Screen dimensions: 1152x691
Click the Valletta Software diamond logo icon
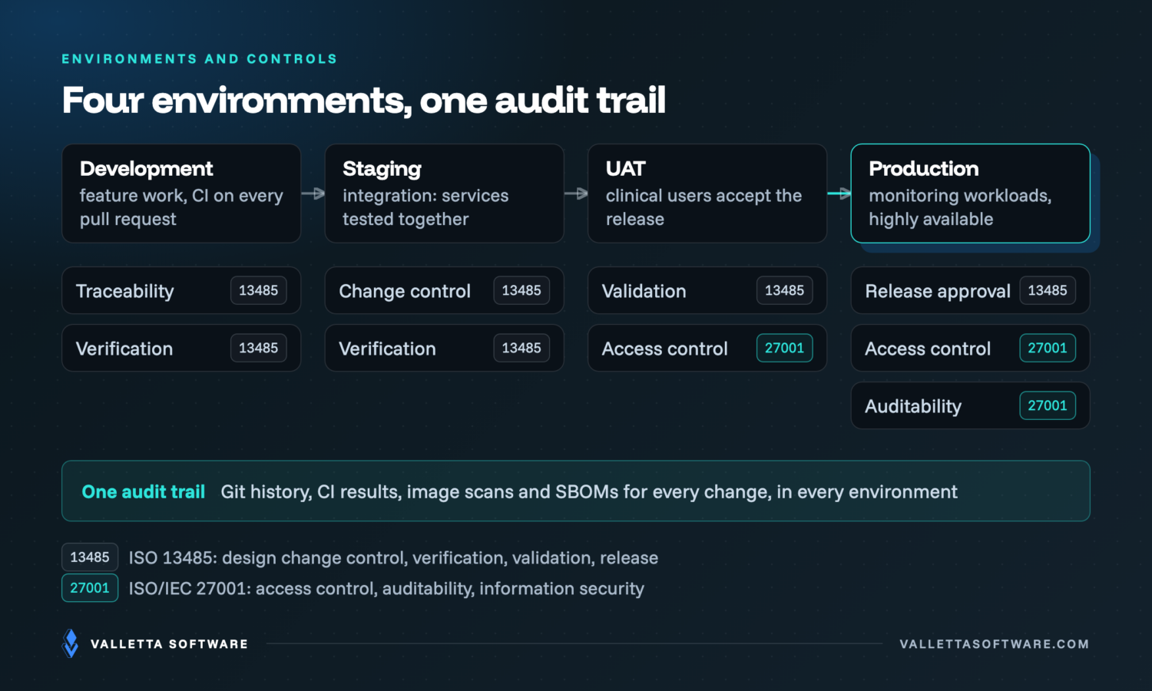coord(70,643)
